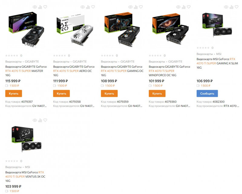Add GIGABYTE MASTER card to favorites heart
242x194 pixels.
(x=45, y=7)
